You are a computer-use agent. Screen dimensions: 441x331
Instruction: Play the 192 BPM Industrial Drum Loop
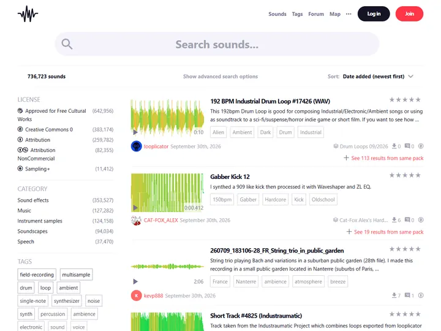click(x=135, y=132)
